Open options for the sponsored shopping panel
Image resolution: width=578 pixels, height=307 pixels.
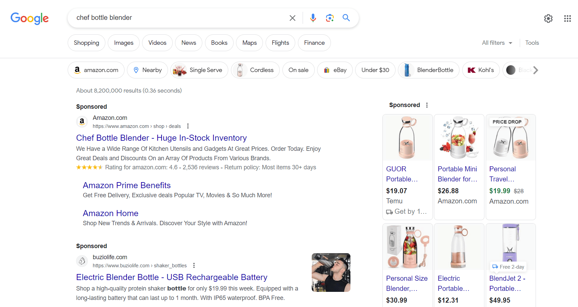click(x=427, y=105)
